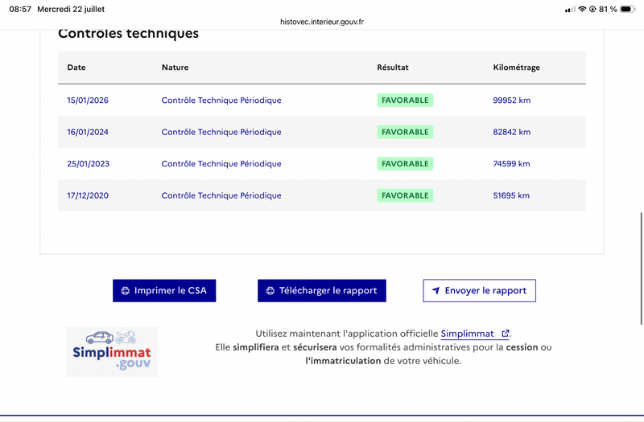Click mileage value 74599 km
This screenshot has height=422, width=644.
(x=511, y=164)
